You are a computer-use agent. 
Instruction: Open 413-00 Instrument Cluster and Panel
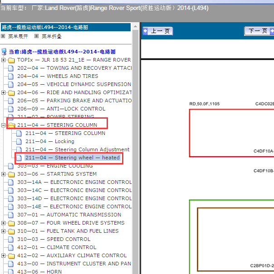[x=74, y=264]
